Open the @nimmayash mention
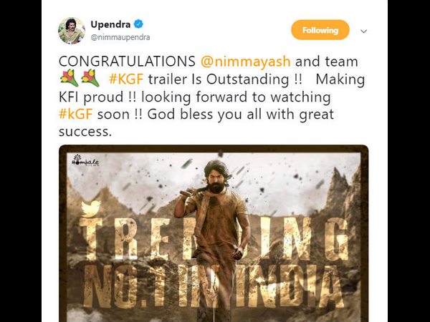This screenshot has height=322, width=430. pos(245,62)
